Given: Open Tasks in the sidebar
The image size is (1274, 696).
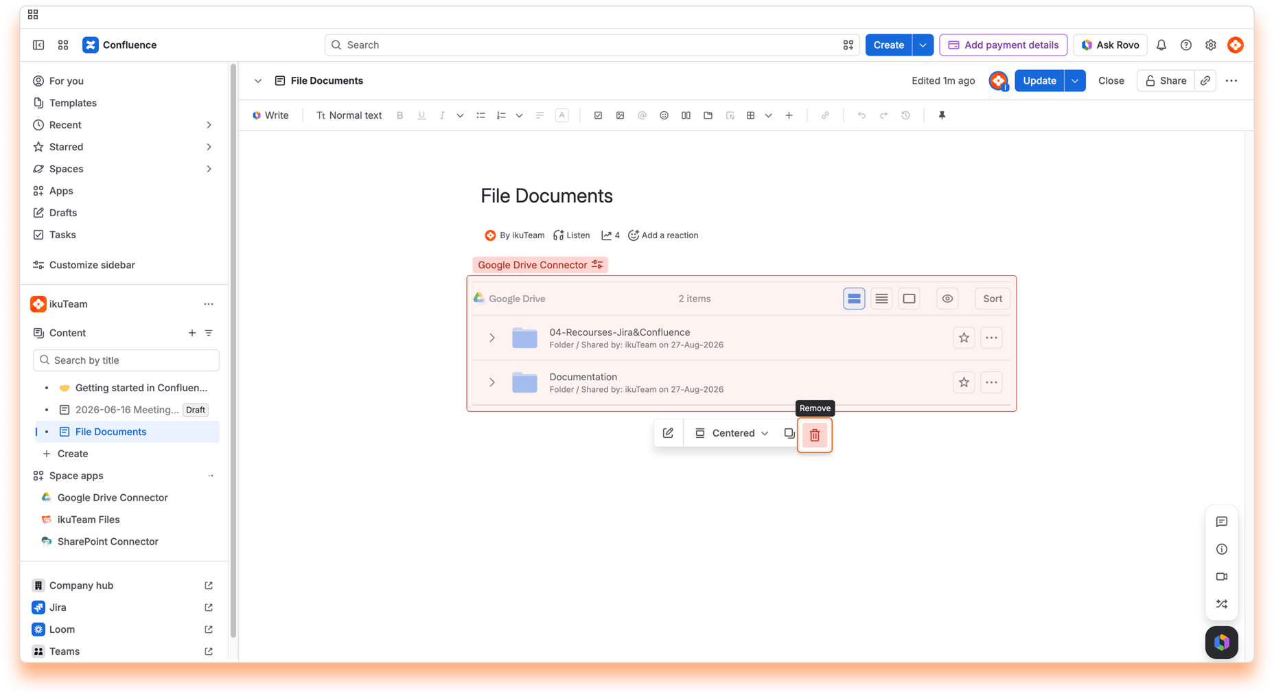Looking at the screenshot, I should [x=62, y=235].
